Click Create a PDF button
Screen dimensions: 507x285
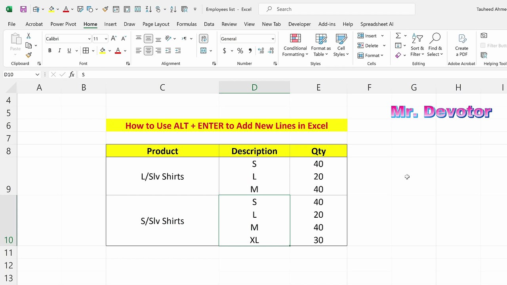[461, 45]
